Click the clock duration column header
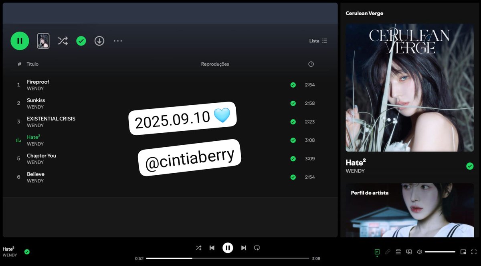Screen dimensions: 481x266 [x=311, y=64]
